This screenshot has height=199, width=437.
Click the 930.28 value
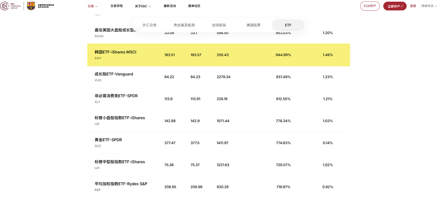(x=223, y=187)
